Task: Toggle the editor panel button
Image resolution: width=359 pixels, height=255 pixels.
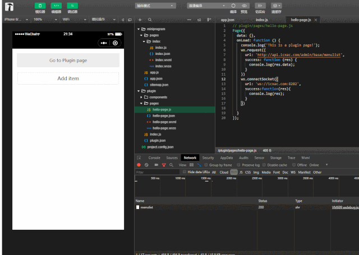Action: point(56,6)
